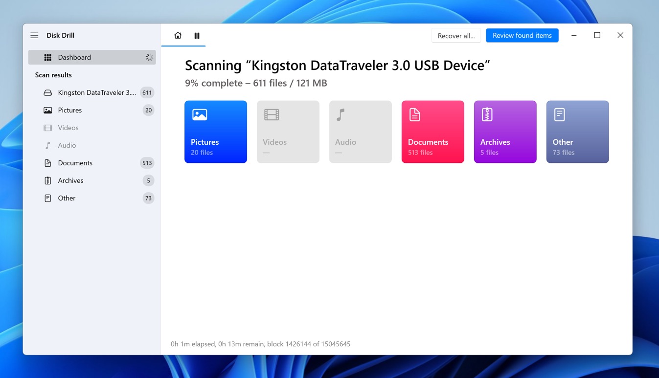Select Kingston DataTraveler in scan results
659x378 pixels.
(92, 92)
